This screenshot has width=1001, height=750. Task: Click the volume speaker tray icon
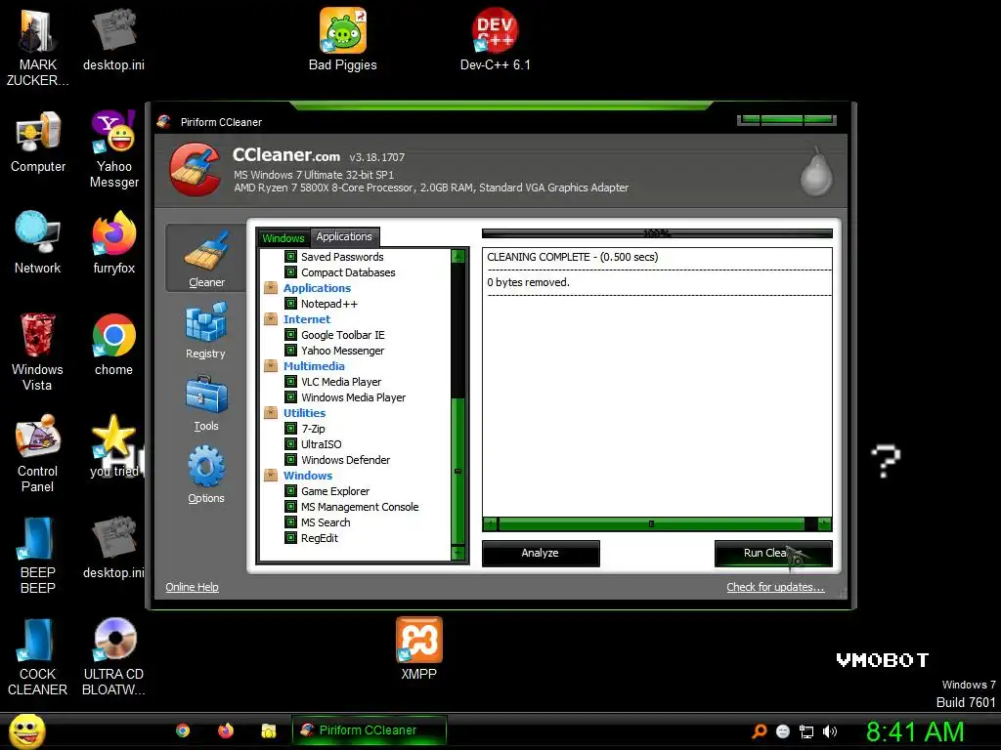830,731
